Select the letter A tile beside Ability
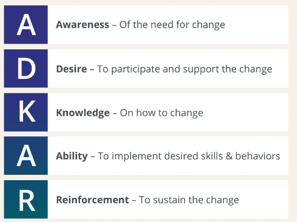Viewport: 297px width, 222px height. 26,156
